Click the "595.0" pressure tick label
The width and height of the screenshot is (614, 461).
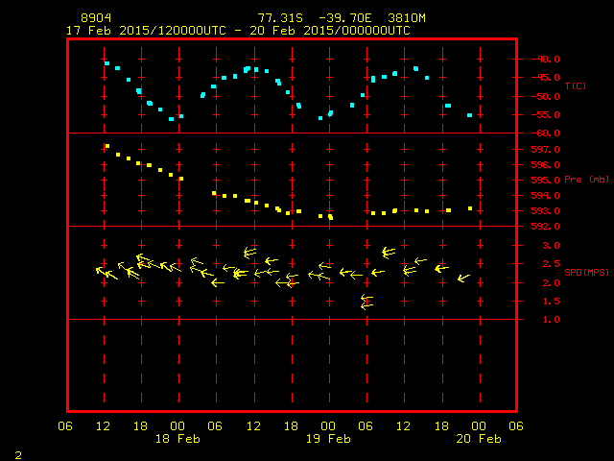click(x=546, y=181)
